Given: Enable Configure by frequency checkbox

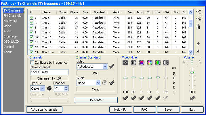Looking at the screenshot, I should pos(32,62).
